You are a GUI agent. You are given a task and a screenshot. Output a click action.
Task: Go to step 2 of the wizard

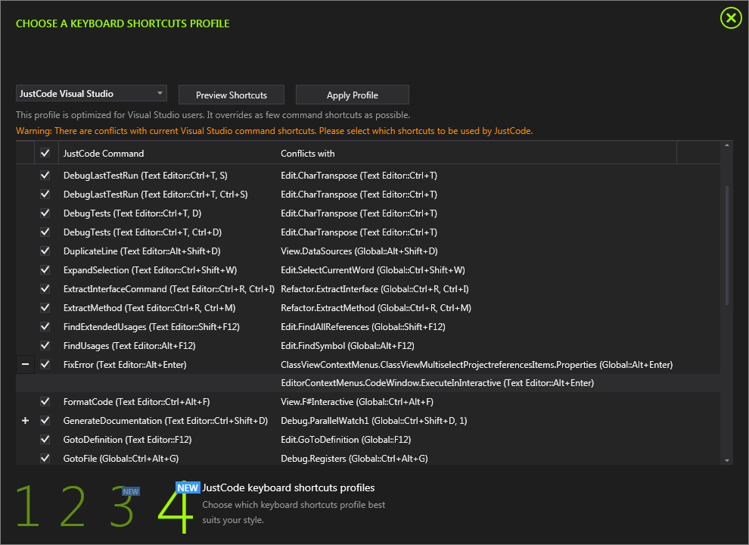point(73,506)
